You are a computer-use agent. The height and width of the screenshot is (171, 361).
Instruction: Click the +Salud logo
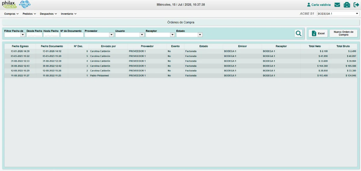[x=24, y=5]
